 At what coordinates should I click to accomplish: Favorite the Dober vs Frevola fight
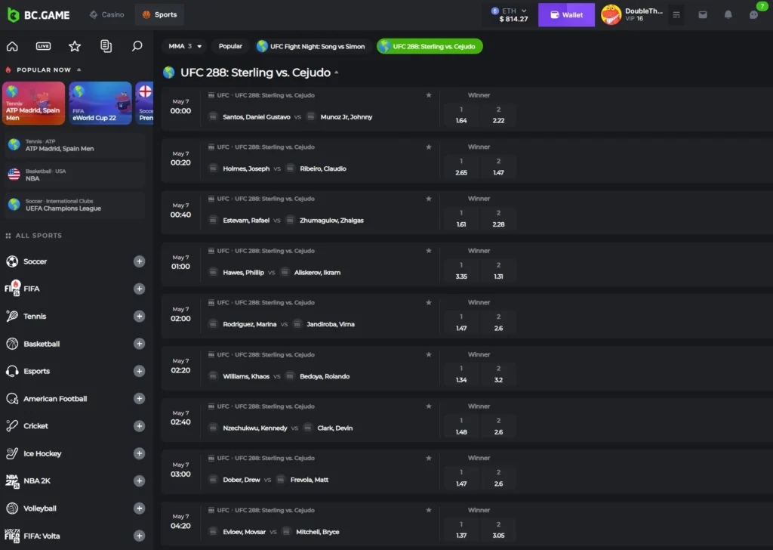[x=429, y=459]
